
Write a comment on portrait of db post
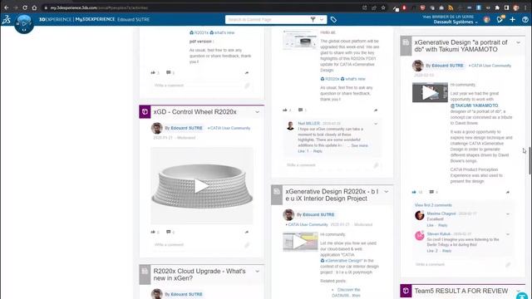coord(463,264)
